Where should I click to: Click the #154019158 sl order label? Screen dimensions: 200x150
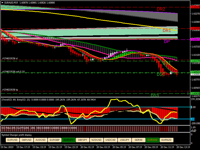(10, 58)
